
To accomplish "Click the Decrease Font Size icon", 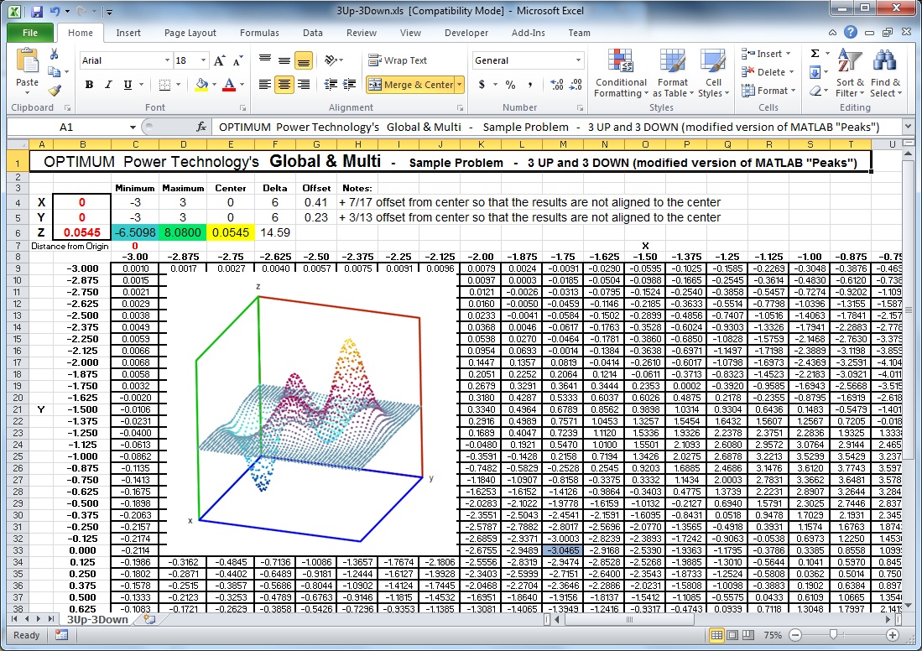I will (237, 60).
